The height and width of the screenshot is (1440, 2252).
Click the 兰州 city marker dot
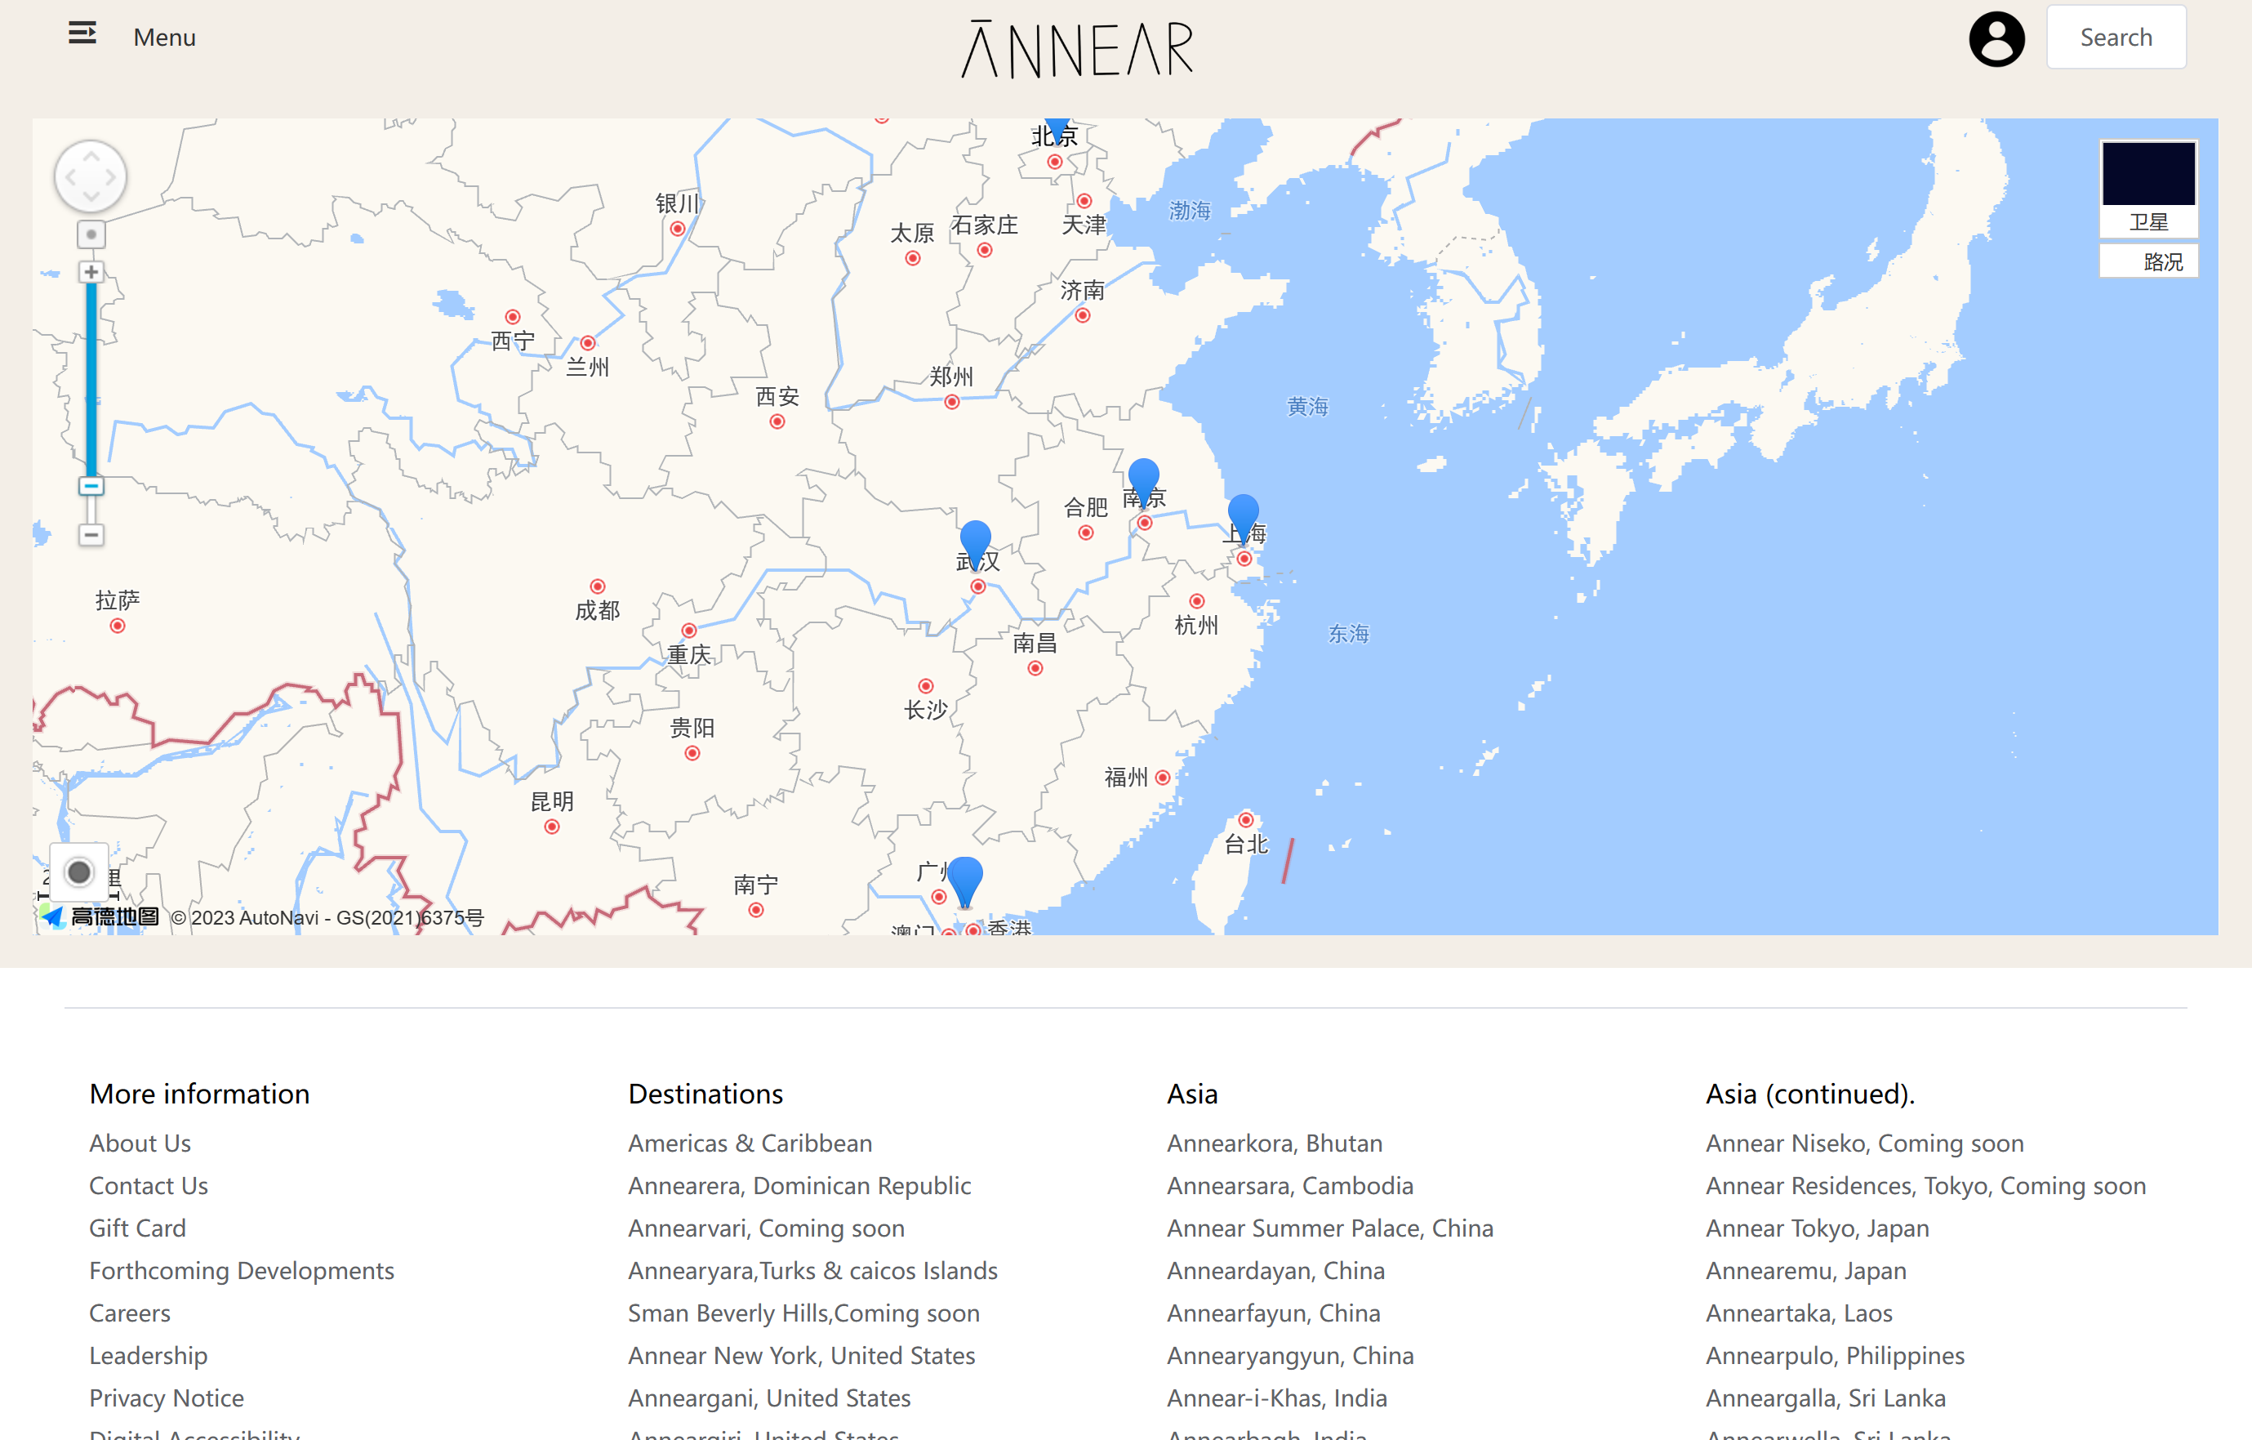coord(587,343)
